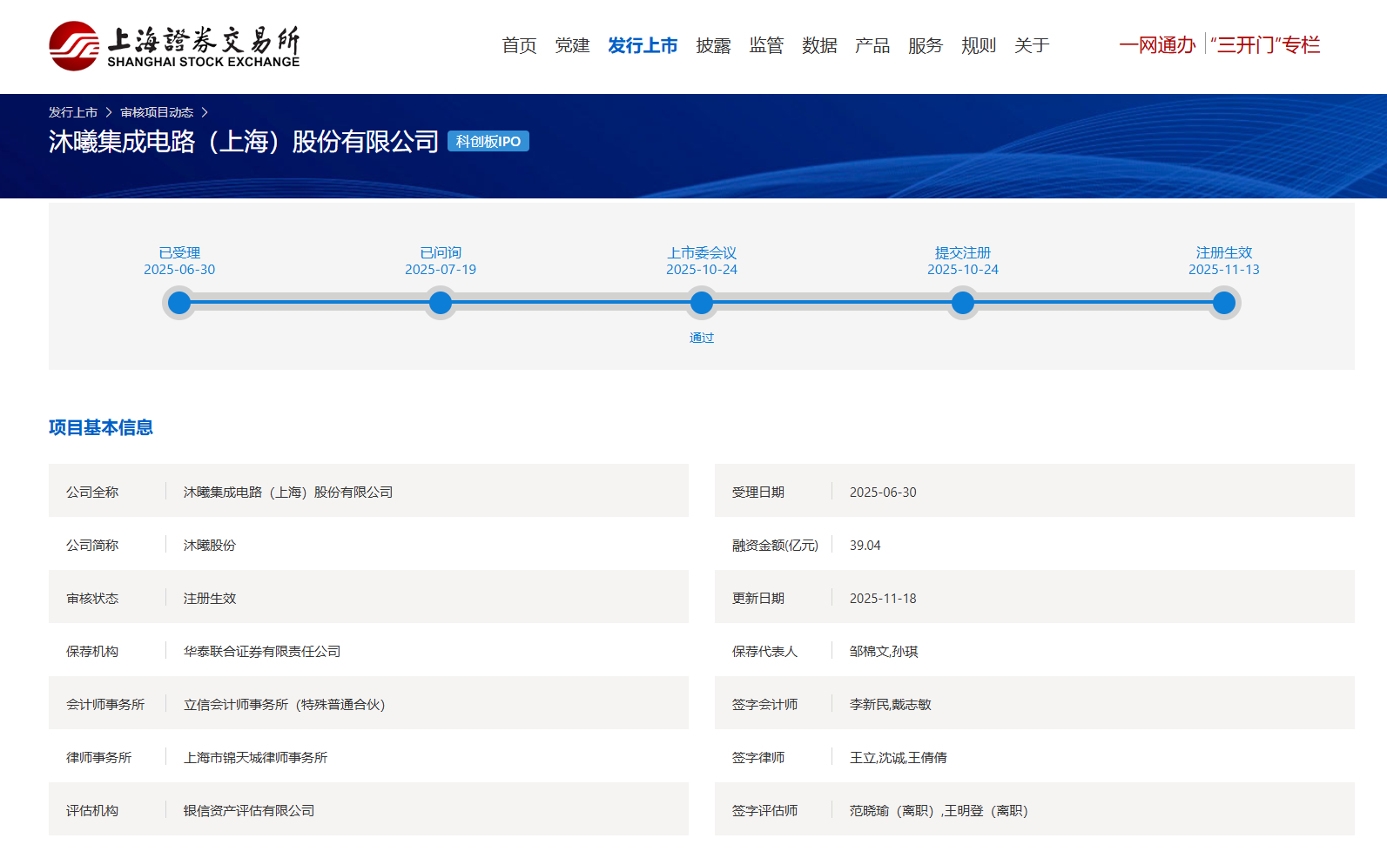The height and width of the screenshot is (858, 1387).
Task: Click the 一网通办 link
Action: pos(1157,45)
